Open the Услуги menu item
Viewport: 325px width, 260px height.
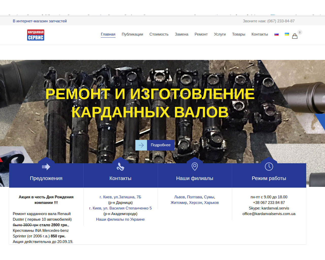[220, 34]
